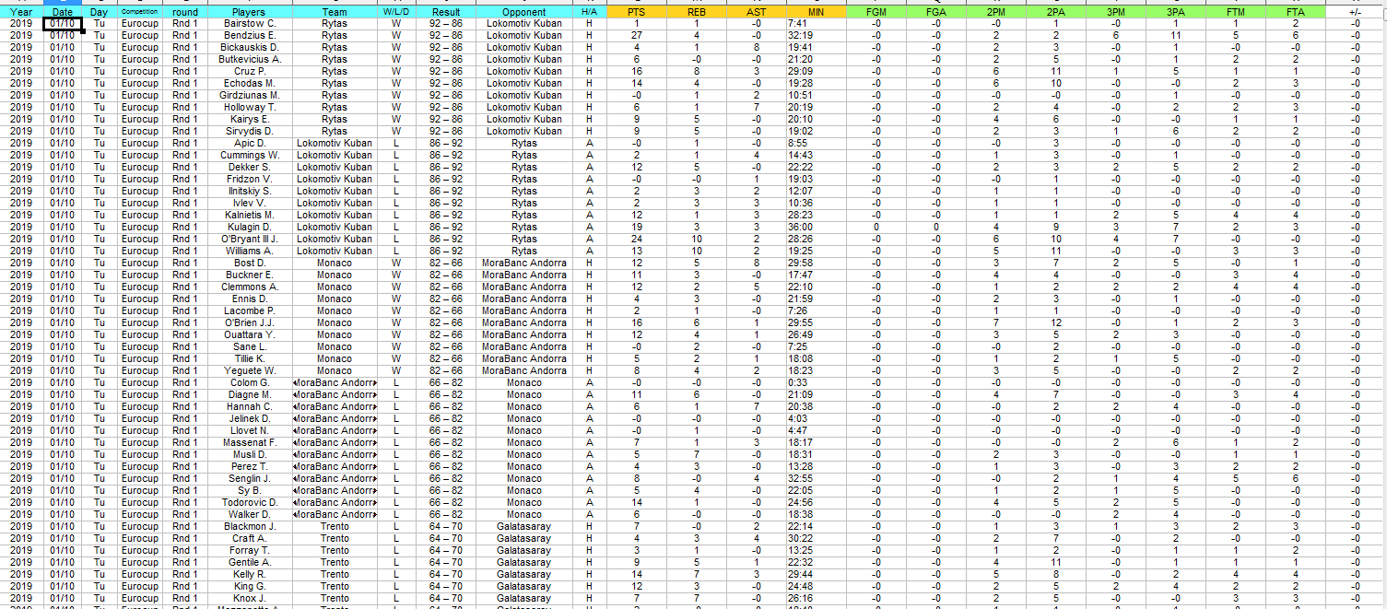Select the player cell Bost D.

pyautogui.click(x=249, y=263)
